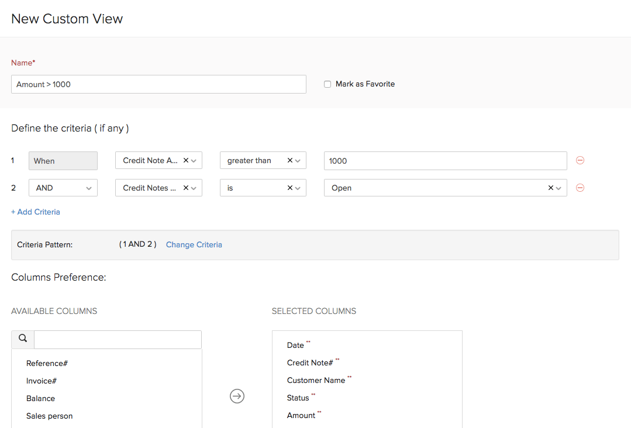
Task: Clear the Open status value selection
Action: tap(550, 187)
